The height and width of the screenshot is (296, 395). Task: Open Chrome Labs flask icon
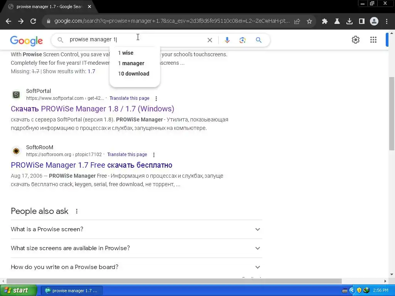click(x=337, y=21)
